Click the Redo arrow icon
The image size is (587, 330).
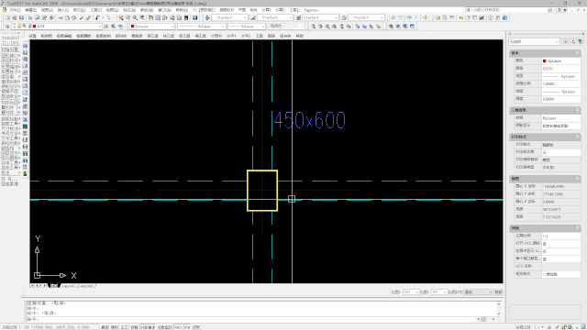(x=108, y=17)
